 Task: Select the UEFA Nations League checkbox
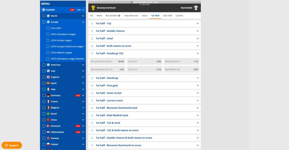pos(48,53)
